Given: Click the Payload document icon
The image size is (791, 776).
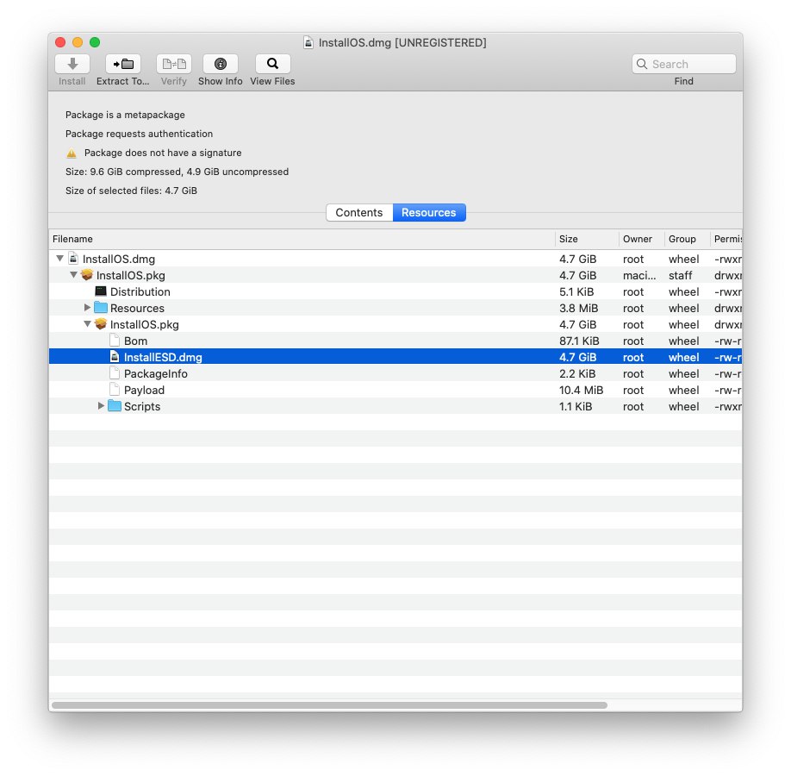Looking at the screenshot, I should pos(115,389).
